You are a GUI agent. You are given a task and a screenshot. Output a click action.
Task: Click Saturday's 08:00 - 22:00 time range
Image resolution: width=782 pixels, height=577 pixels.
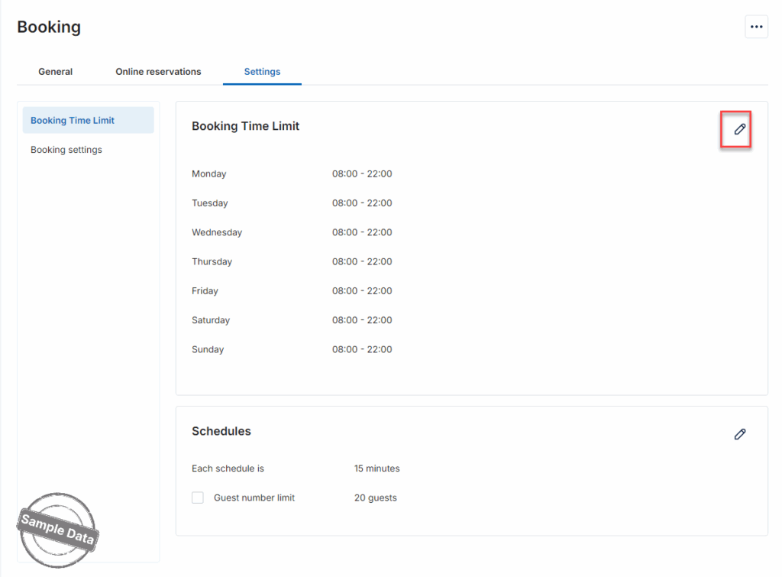tap(362, 320)
